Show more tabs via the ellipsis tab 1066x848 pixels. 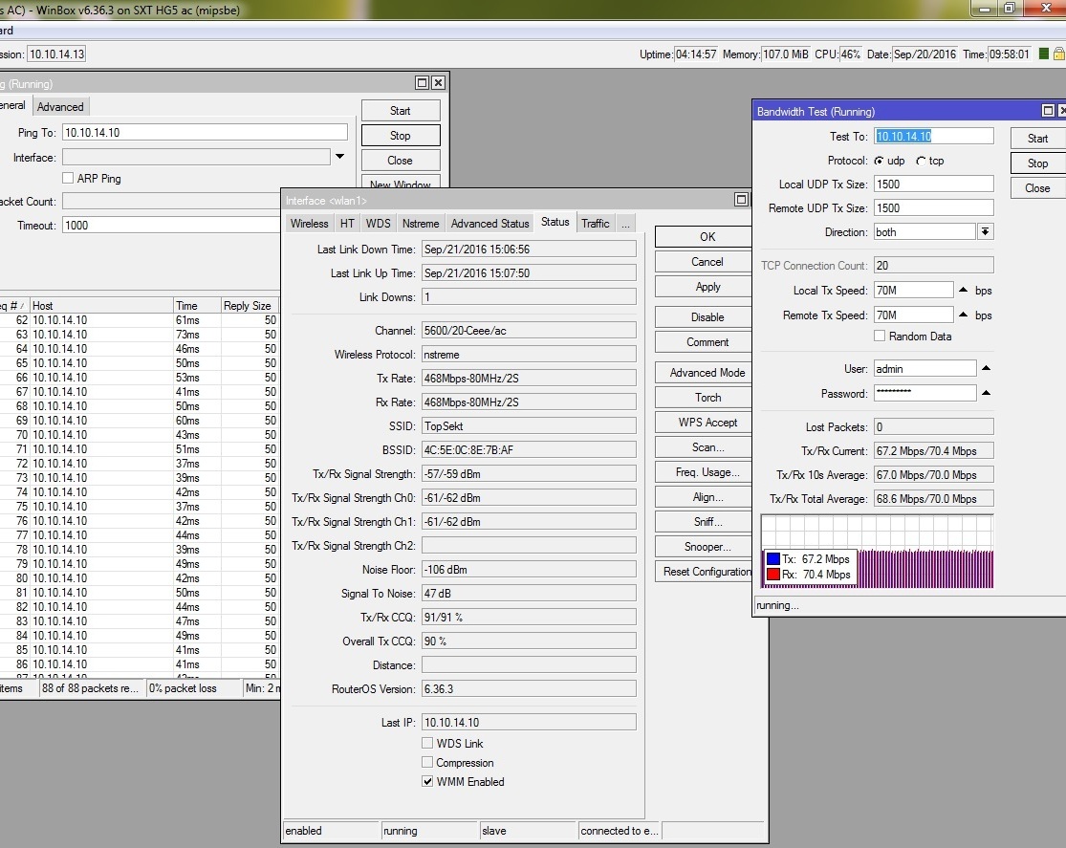[x=625, y=223]
